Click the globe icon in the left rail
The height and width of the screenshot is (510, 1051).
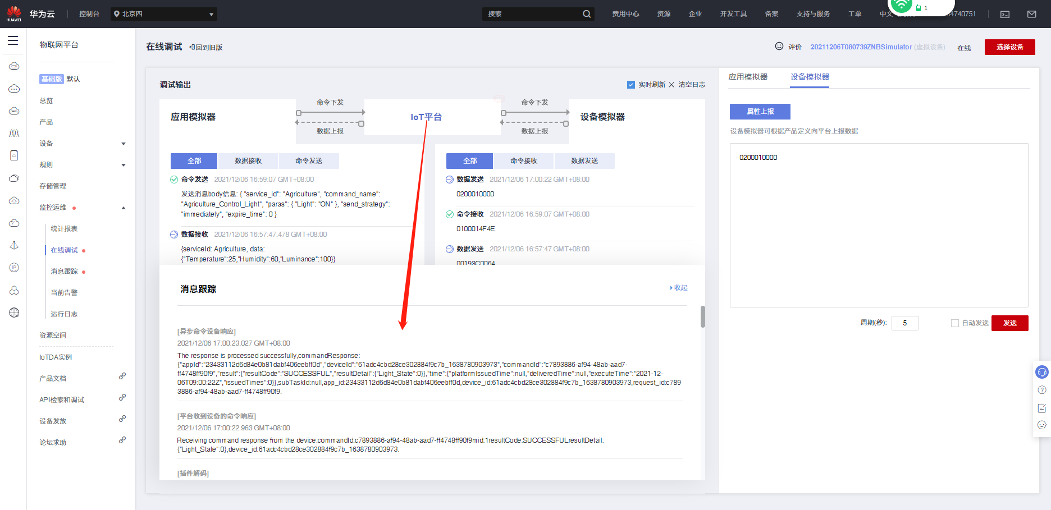tap(14, 313)
